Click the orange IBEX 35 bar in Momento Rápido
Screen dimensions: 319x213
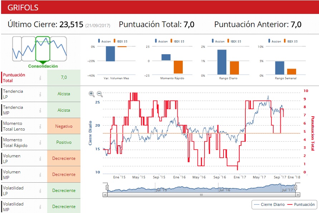tap(178, 67)
